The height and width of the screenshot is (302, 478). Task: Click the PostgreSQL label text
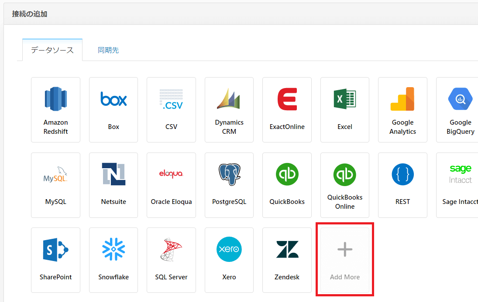(x=229, y=202)
